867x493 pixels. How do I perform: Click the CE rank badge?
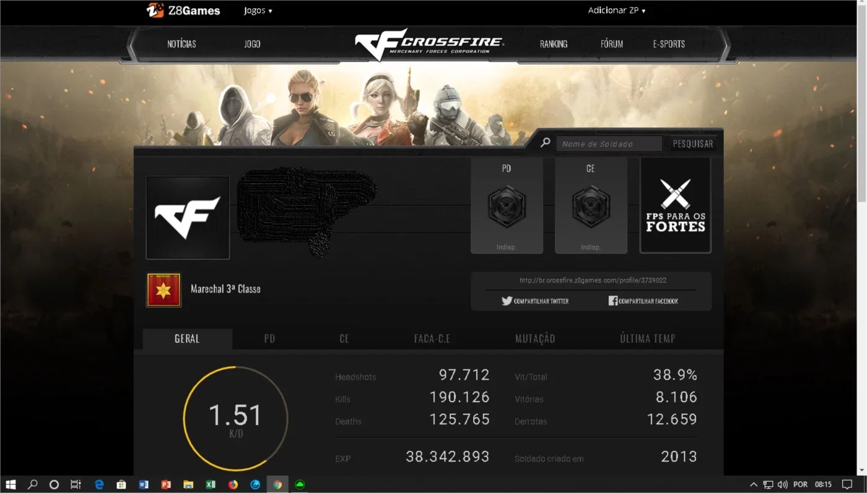click(591, 205)
